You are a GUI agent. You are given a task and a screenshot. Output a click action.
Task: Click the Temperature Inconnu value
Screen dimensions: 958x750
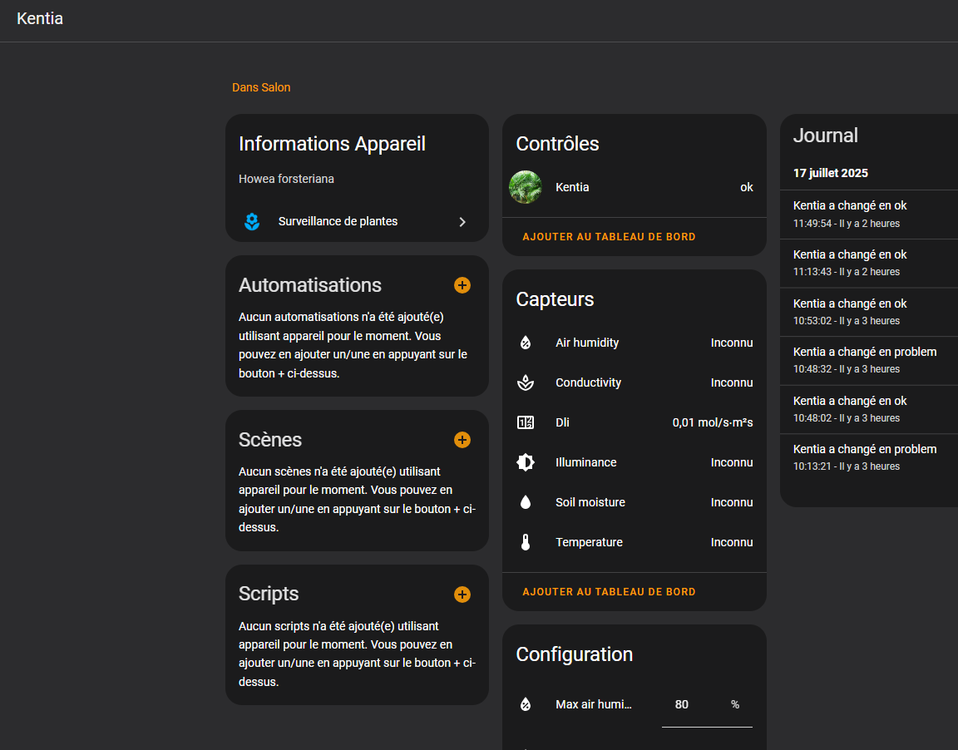pos(731,542)
